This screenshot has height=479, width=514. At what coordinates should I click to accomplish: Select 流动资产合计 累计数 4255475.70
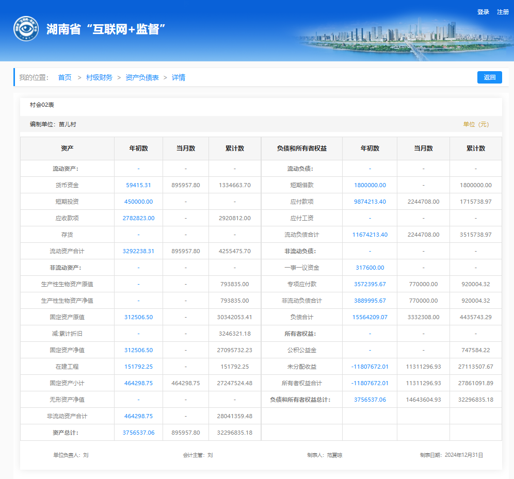[235, 251]
